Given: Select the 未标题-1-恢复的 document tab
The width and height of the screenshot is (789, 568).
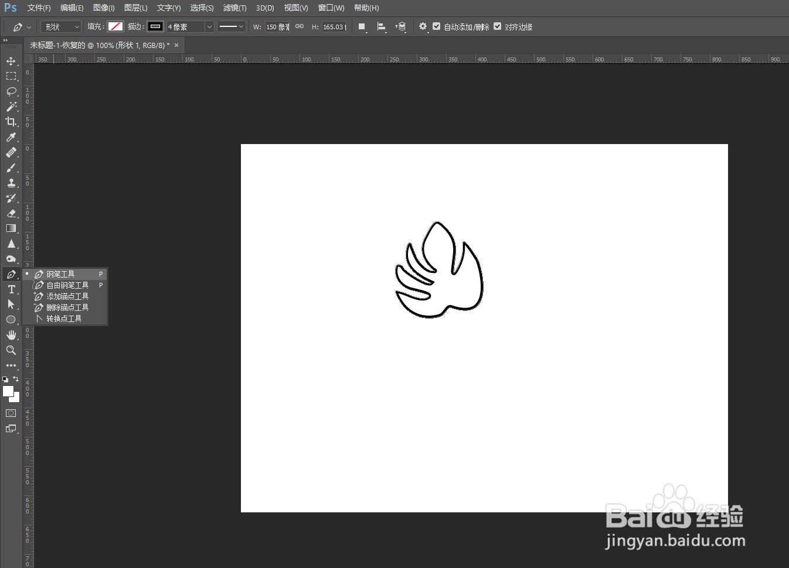Looking at the screenshot, I should (100, 45).
